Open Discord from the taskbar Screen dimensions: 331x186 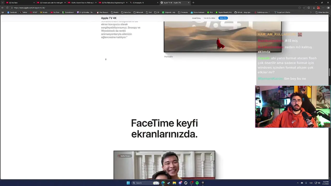pos(180,183)
